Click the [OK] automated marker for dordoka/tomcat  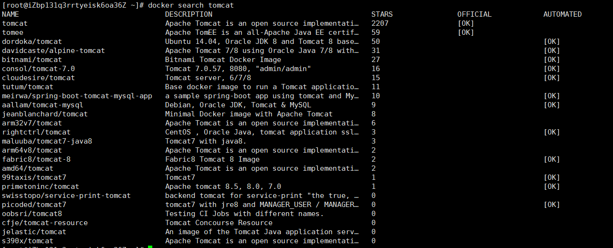(551, 41)
